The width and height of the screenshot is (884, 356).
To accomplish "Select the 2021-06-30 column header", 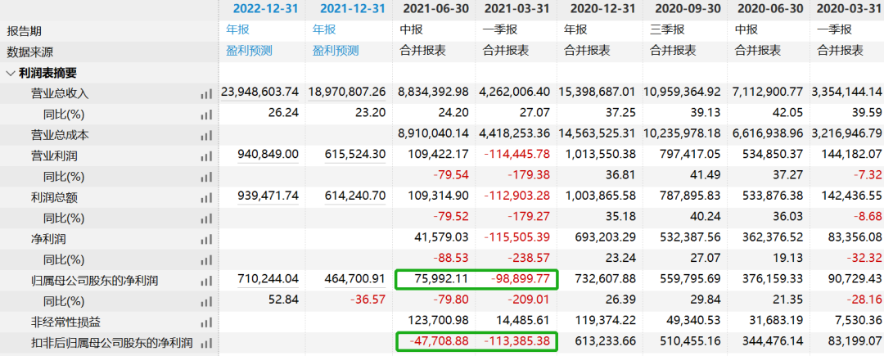I will (x=435, y=8).
